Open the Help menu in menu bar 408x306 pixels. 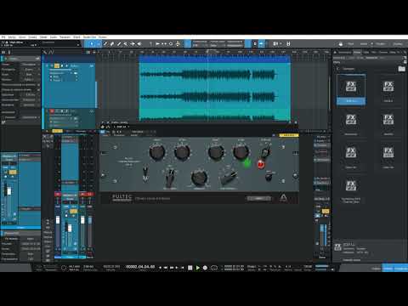(x=103, y=37)
